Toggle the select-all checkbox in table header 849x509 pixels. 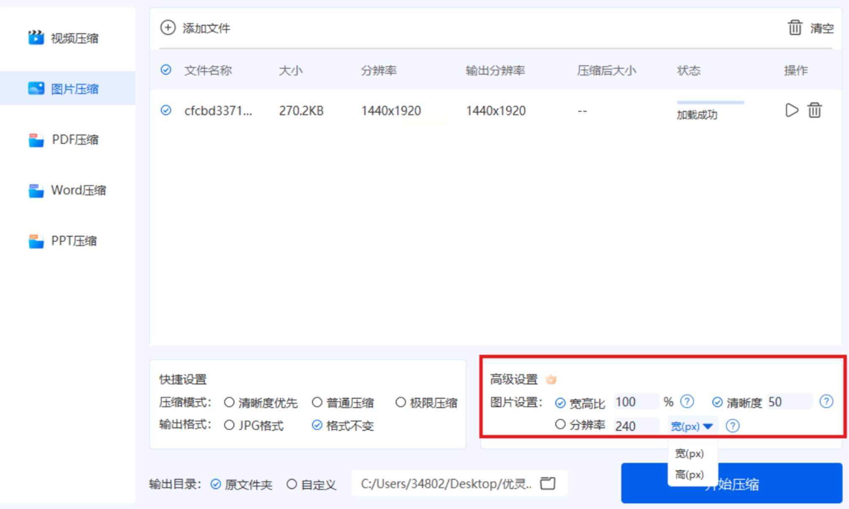pyautogui.click(x=166, y=70)
